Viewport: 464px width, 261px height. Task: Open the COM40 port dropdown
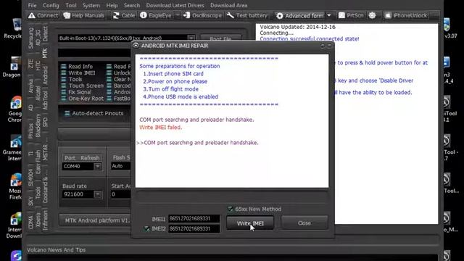(x=97, y=166)
